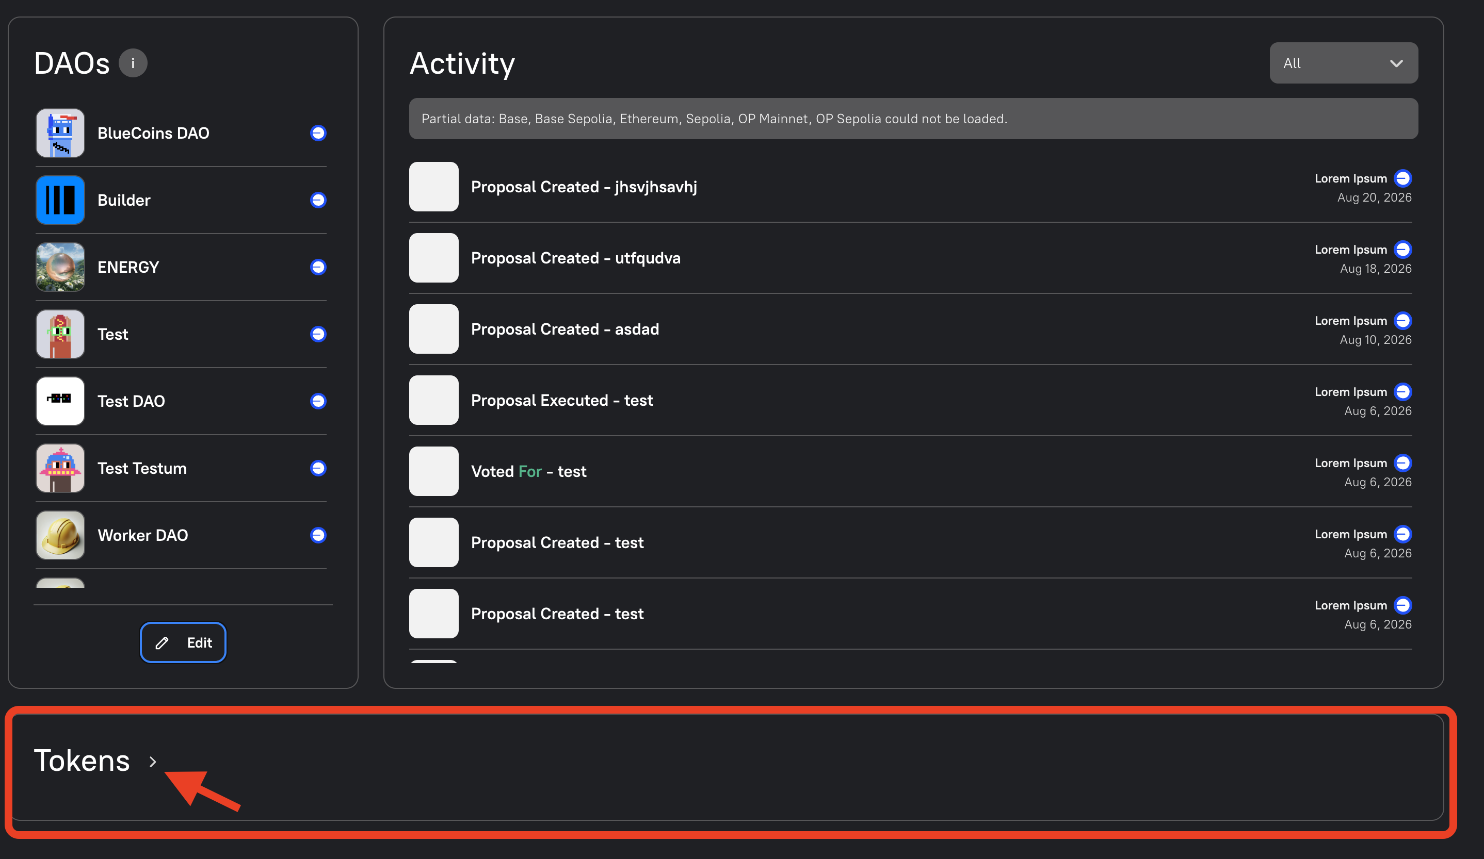Viewport: 1484px width, 859px height.
Task: Click chain icon next to BlueCoins DAO
Action: [x=318, y=133]
